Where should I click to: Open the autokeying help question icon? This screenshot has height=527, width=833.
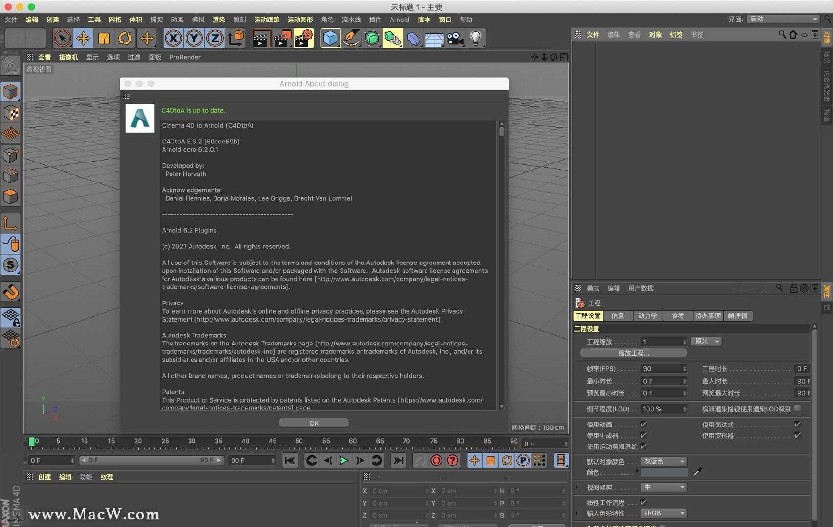(453, 460)
